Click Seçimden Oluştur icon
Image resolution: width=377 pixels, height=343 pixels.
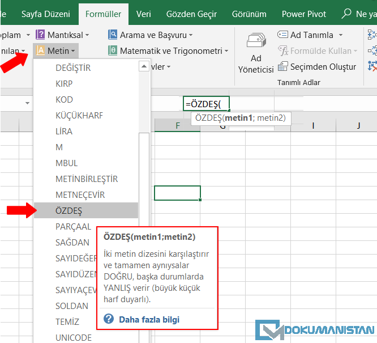click(283, 66)
